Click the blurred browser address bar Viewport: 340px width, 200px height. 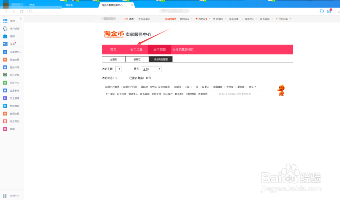pos(175,11)
